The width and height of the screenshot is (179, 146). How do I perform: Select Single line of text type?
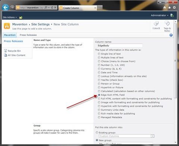pos(99,54)
